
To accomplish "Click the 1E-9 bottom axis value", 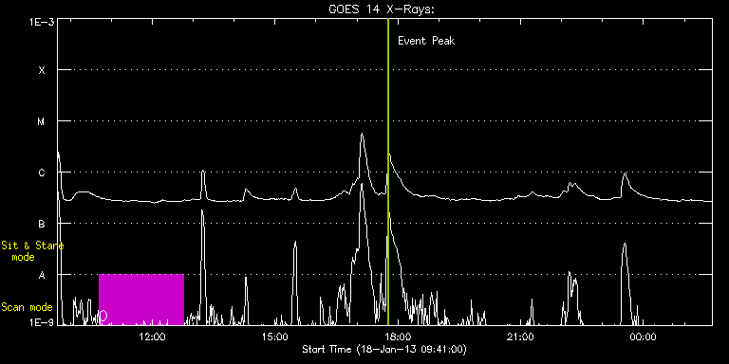I will click(x=41, y=321).
